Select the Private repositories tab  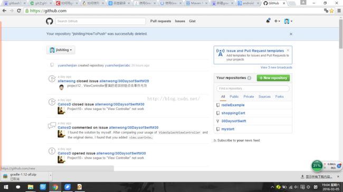249,97
